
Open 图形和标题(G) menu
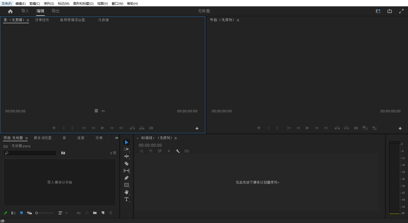click(x=83, y=3)
